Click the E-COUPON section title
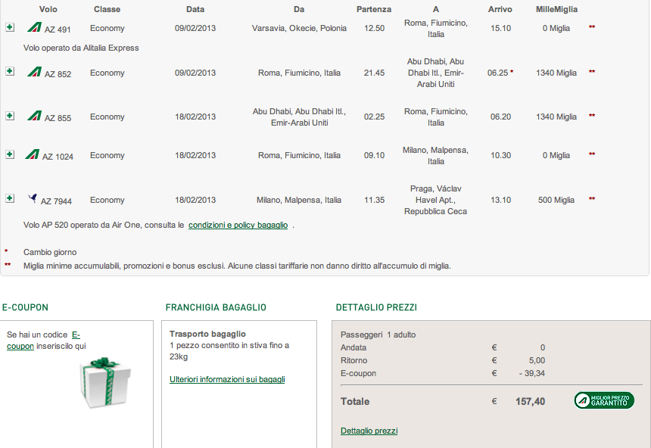The width and height of the screenshot is (651, 448). [x=25, y=307]
